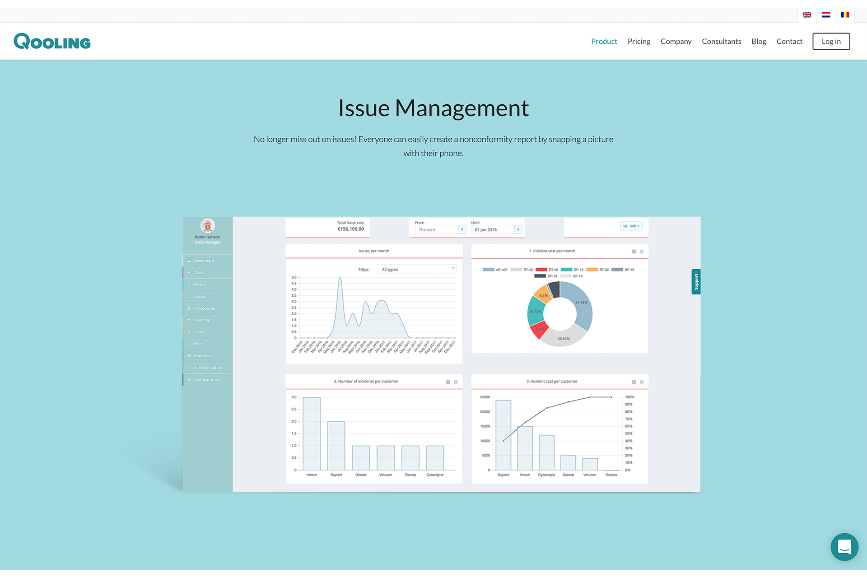This screenshot has height=578, width=867.
Task: Open settings gear on Incident cost per month
Action: coord(634,252)
